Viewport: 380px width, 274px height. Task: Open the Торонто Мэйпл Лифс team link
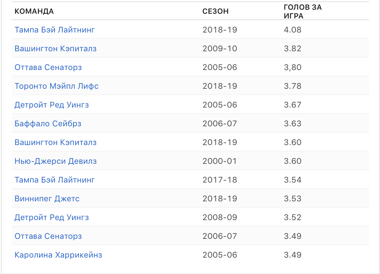pos(56,86)
